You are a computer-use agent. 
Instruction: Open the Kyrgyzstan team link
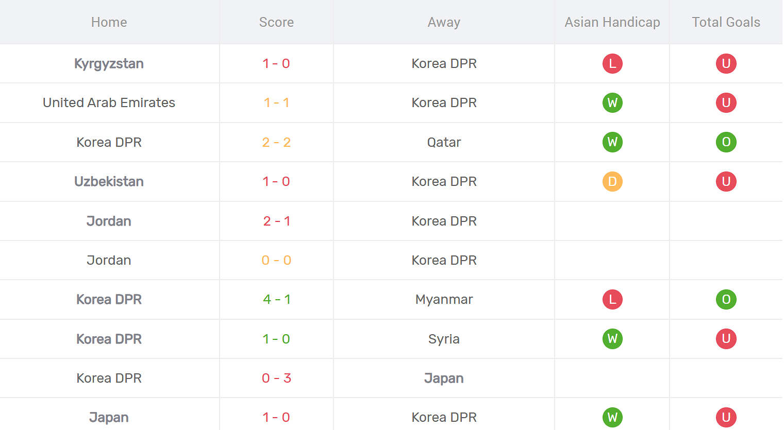pos(109,64)
